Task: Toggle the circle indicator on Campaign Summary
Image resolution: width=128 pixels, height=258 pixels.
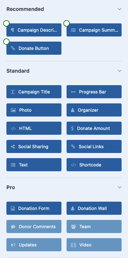Action: 67,23
